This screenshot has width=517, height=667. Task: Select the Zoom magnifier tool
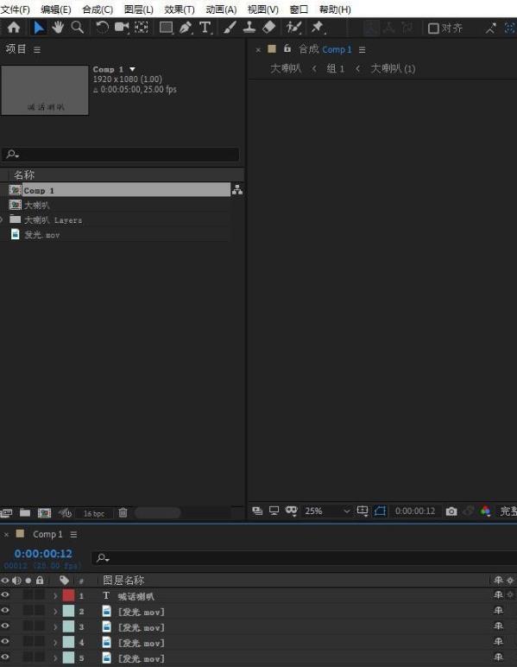(x=78, y=28)
